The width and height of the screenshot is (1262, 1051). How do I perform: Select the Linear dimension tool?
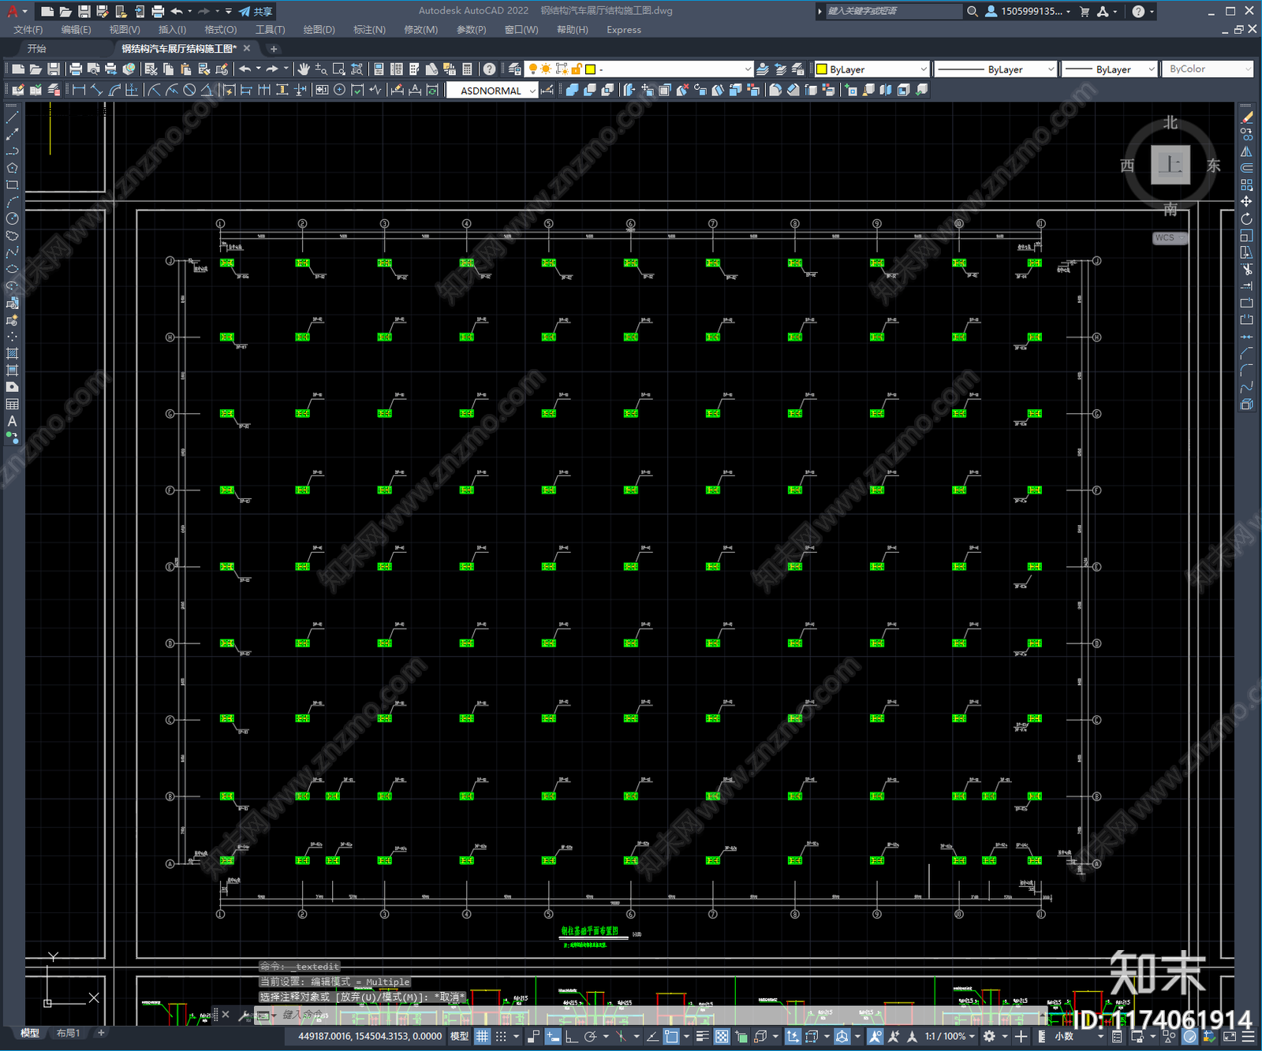click(x=79, y=90)
